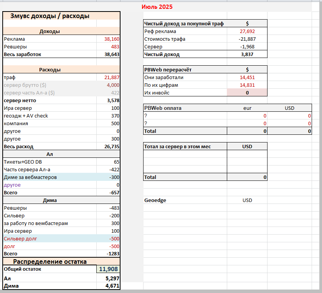Click the 'Сильвер' value -200

(114, 216)
